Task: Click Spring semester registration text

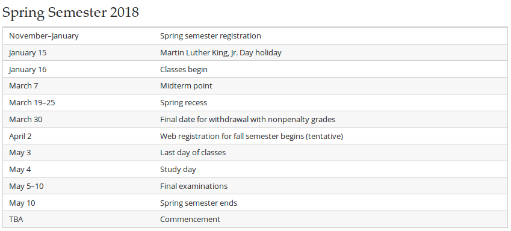Action: pyautogui.click(x=210, y=36)
